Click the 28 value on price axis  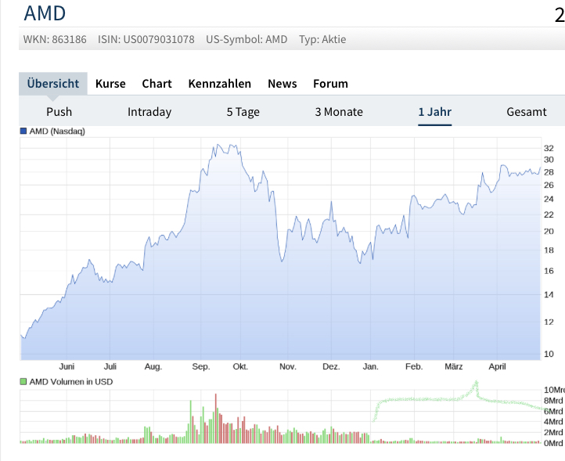(x=549, y=172)
